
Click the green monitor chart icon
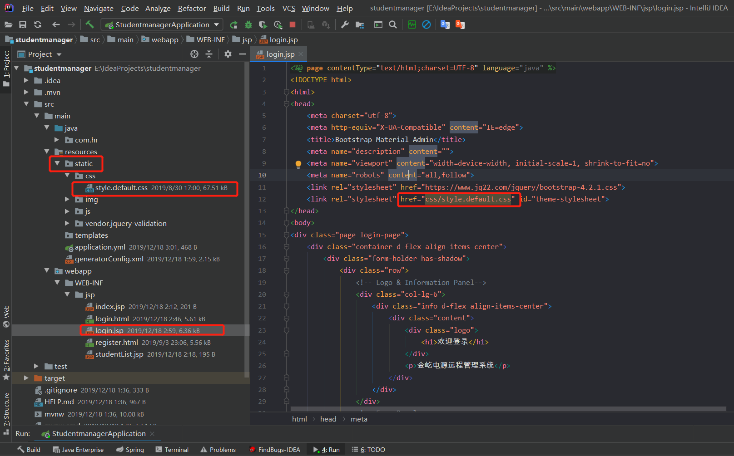(x=412, y=25)
